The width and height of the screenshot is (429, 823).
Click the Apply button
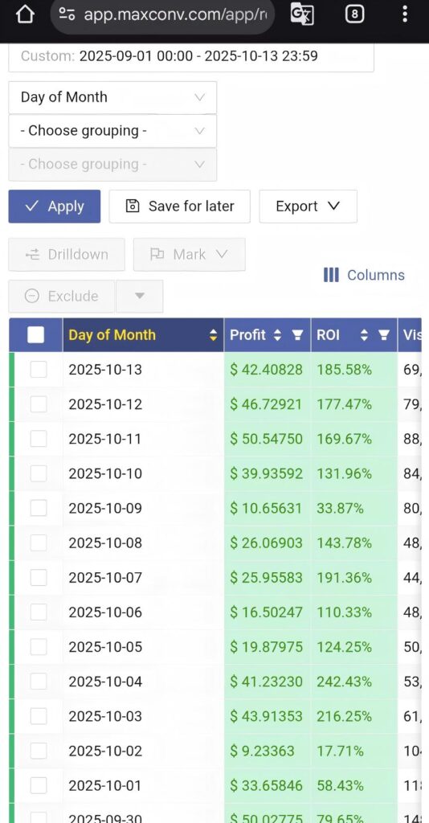pyautogui.click(x=55, y=207)
